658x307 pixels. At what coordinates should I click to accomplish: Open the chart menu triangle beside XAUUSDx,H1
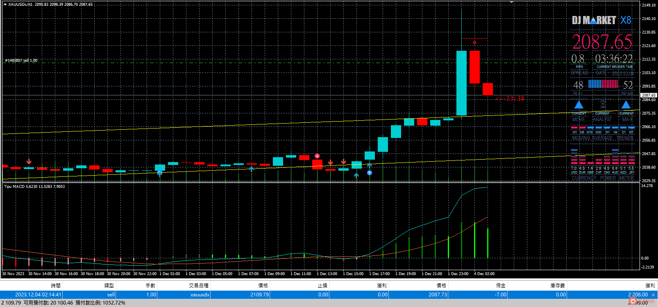(x=5, y=4)
